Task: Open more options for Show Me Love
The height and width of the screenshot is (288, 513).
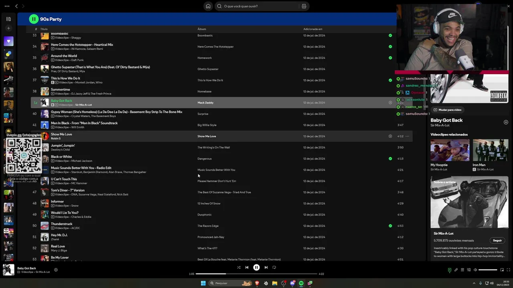Action: 407,136
